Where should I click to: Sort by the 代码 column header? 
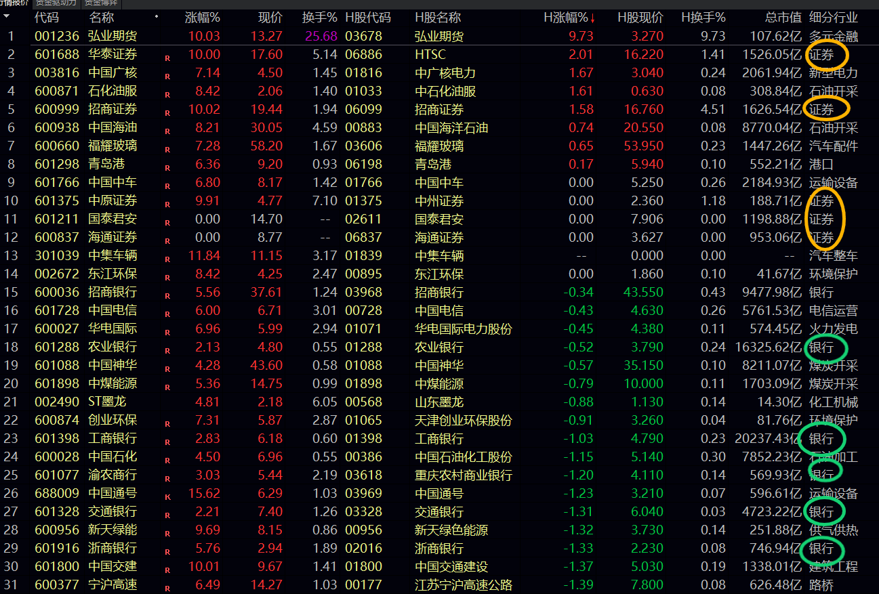click(47, 18)
